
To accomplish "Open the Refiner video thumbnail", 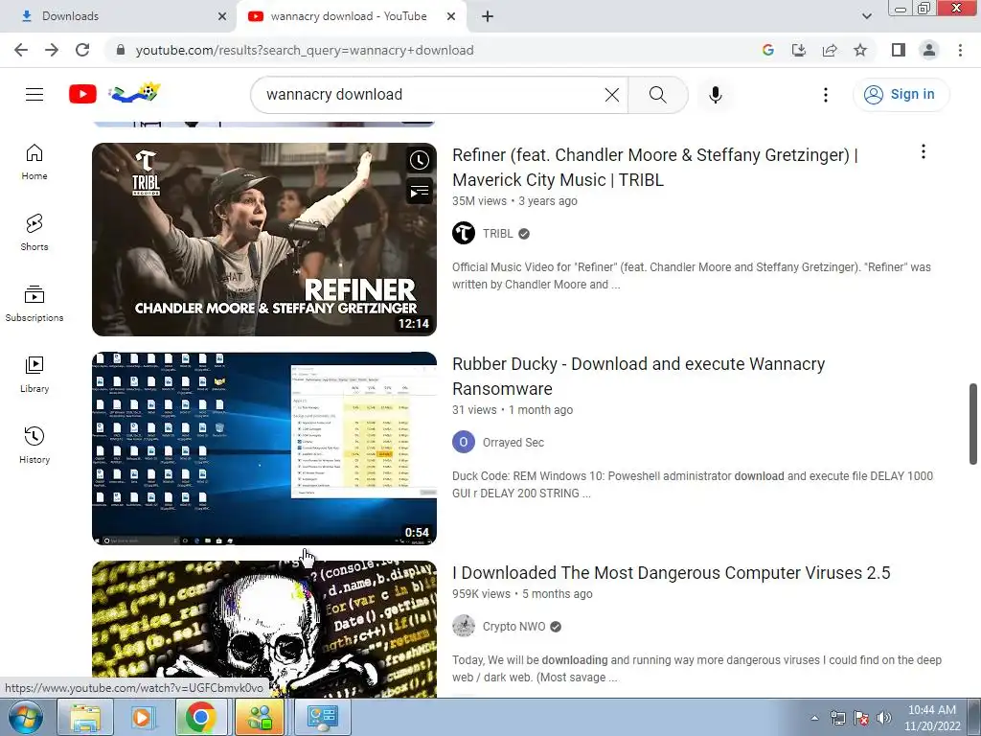I will pyautogui.click(x=264, y=239).
